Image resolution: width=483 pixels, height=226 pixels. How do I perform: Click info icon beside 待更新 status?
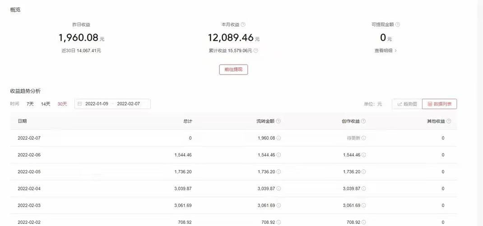click(x=364, y=138)
